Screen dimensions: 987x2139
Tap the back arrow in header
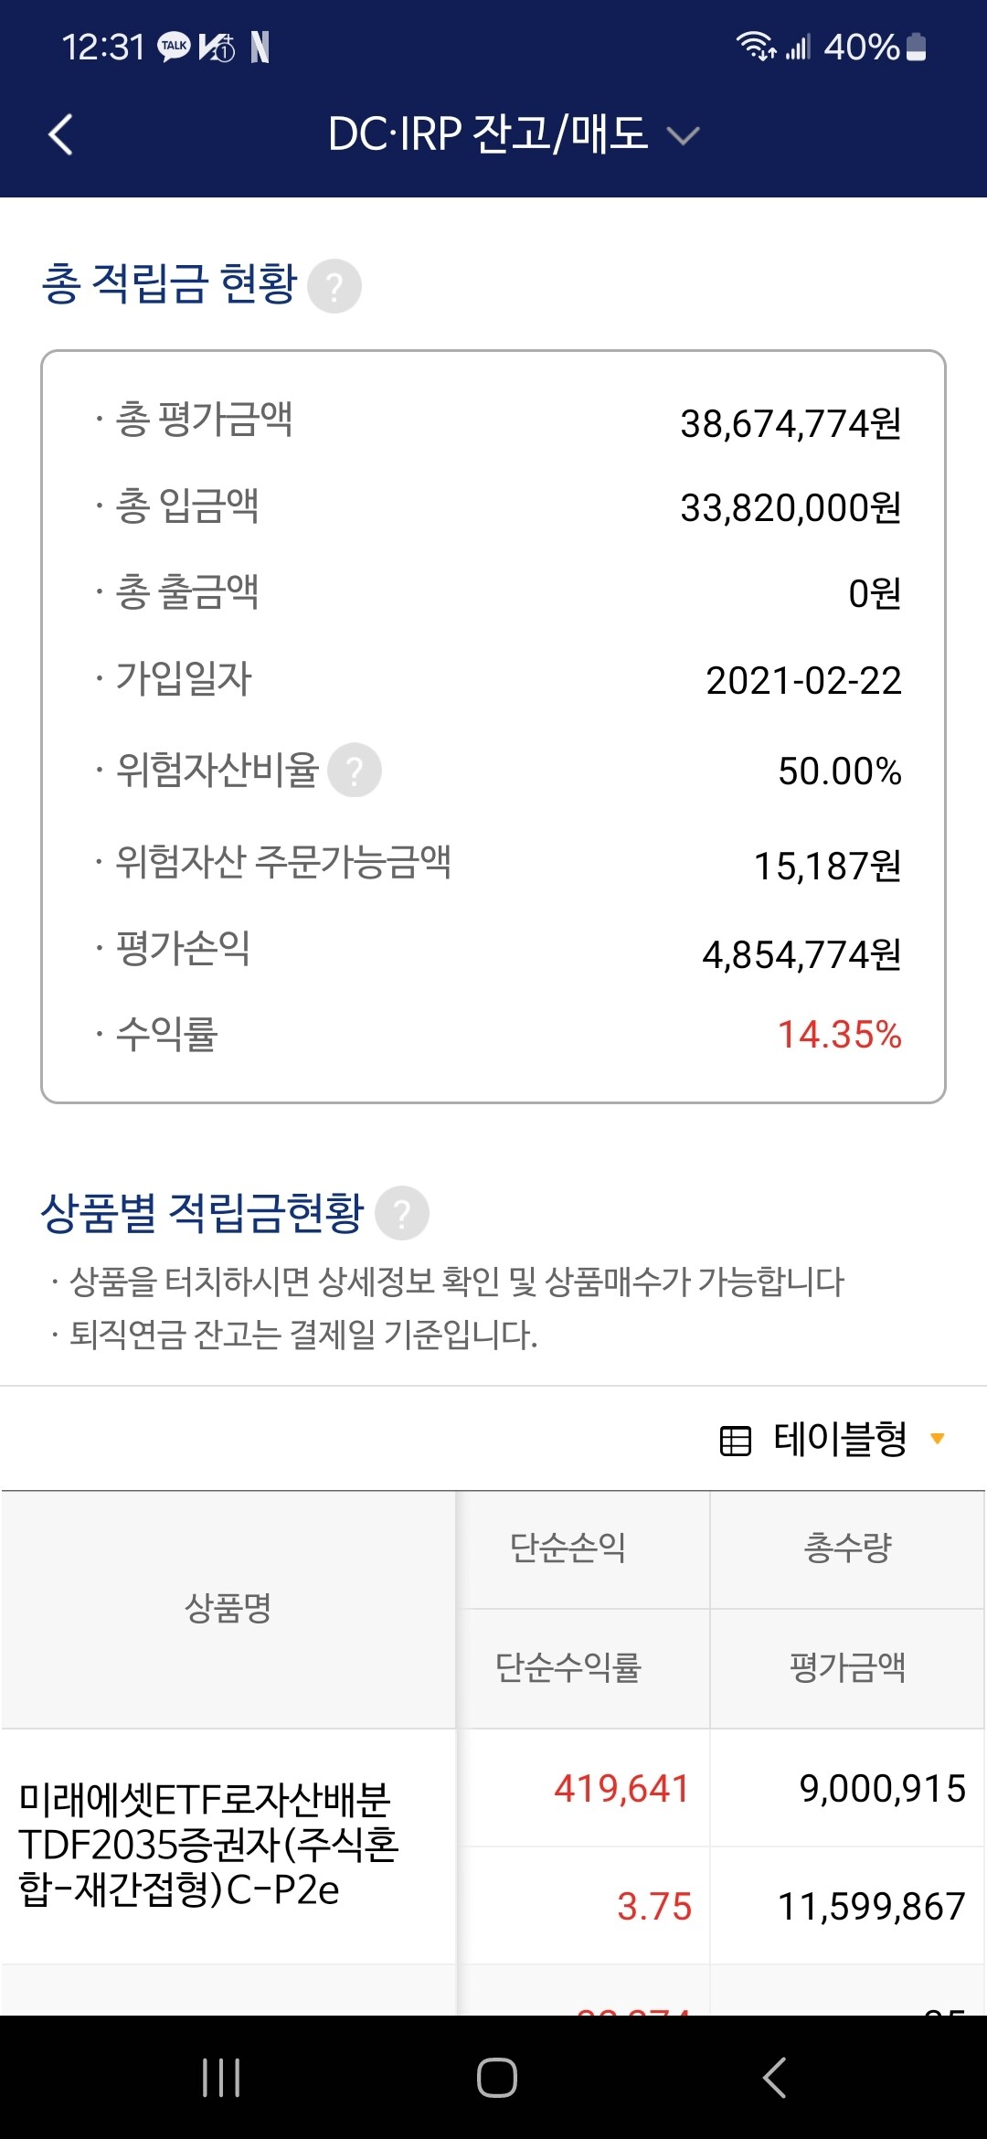(60, 135)
